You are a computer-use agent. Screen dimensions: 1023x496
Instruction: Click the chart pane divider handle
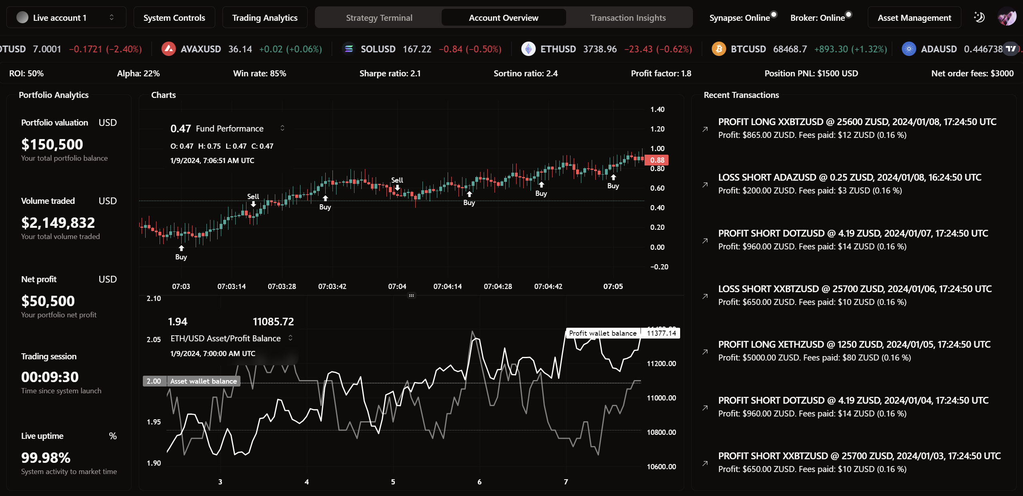click(x=411, y=295)
